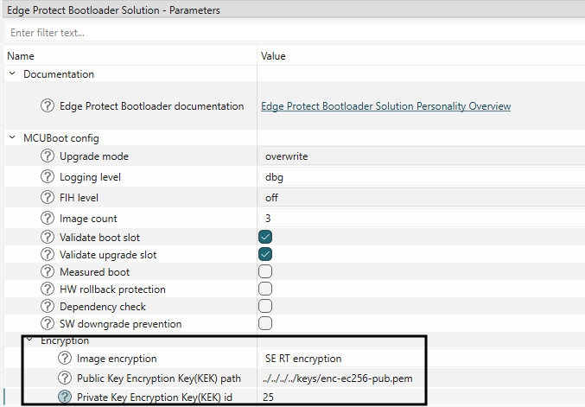Screen dimensions: 585x407
Task: Open Edge Protect Bootloader Solution Personality Overview link
Action: pyautogui.click(x=385, y=106)
